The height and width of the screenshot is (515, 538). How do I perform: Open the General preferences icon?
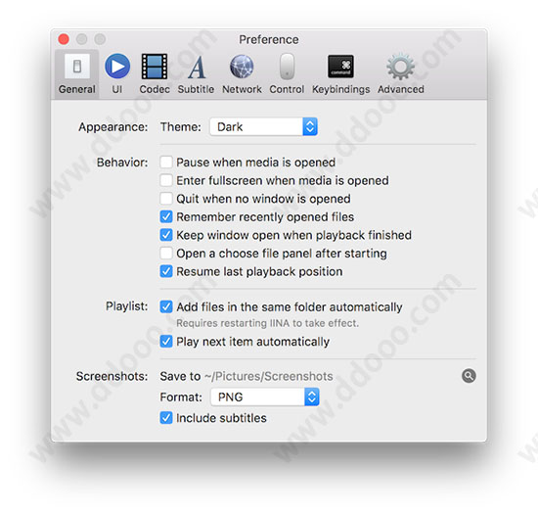click(x=77, y=66)
